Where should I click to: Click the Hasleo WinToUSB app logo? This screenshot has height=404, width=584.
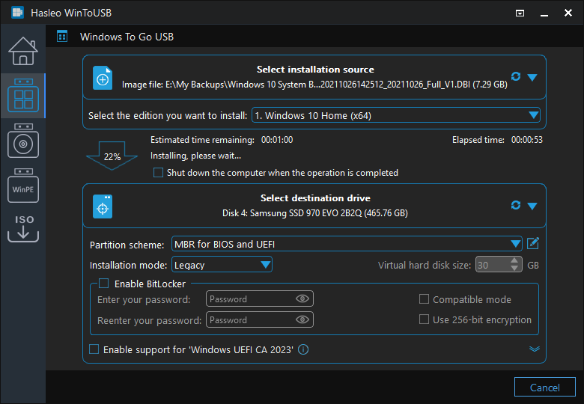pyautogui.click(x=17, y=13)
